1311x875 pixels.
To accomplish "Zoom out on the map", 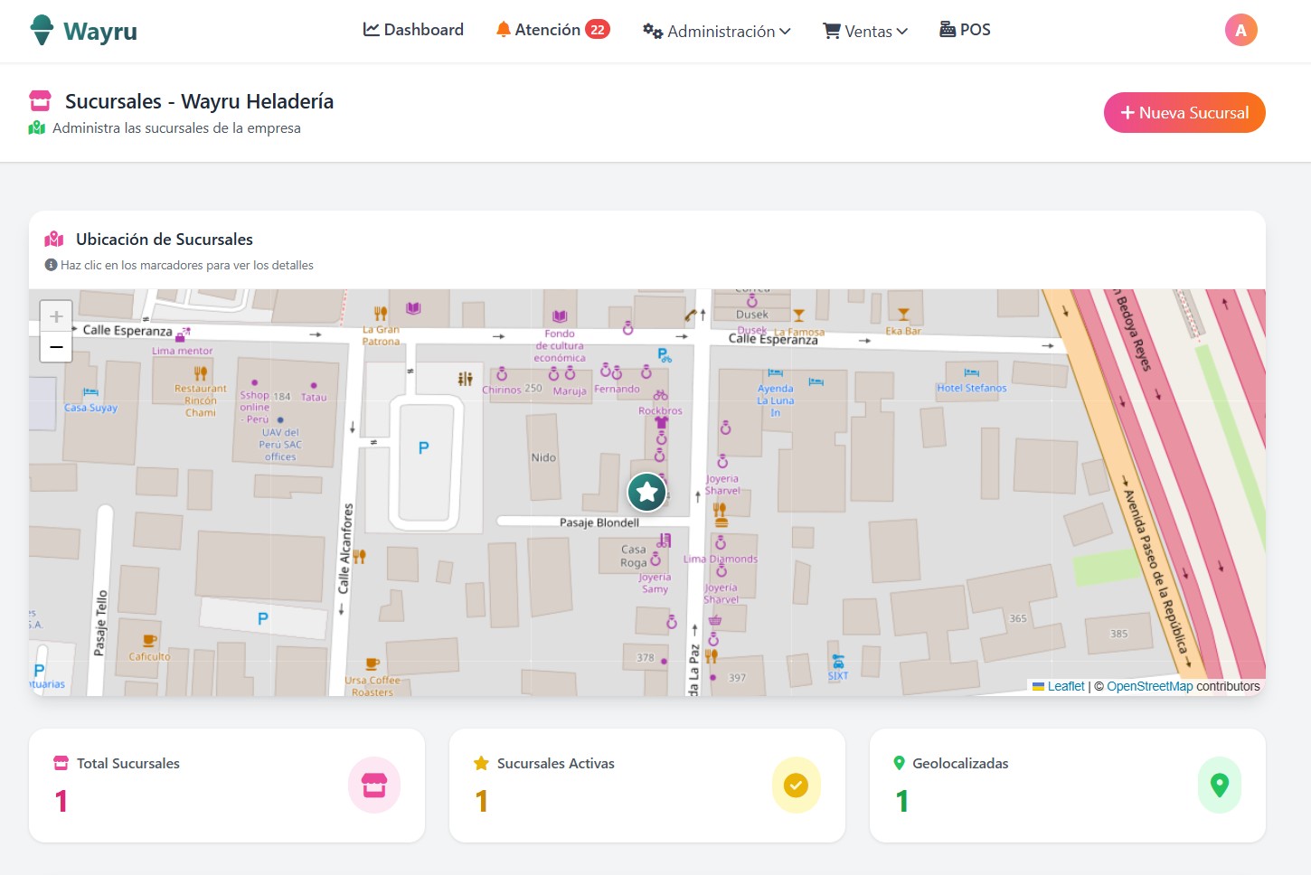I will [x=56, y=347].
